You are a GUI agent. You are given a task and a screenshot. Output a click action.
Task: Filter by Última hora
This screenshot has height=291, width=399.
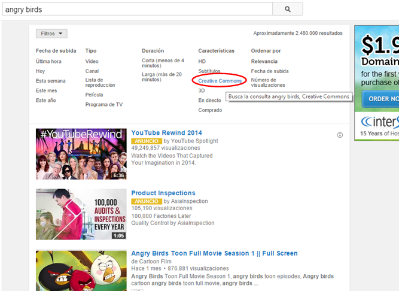(x=48, y=61)
